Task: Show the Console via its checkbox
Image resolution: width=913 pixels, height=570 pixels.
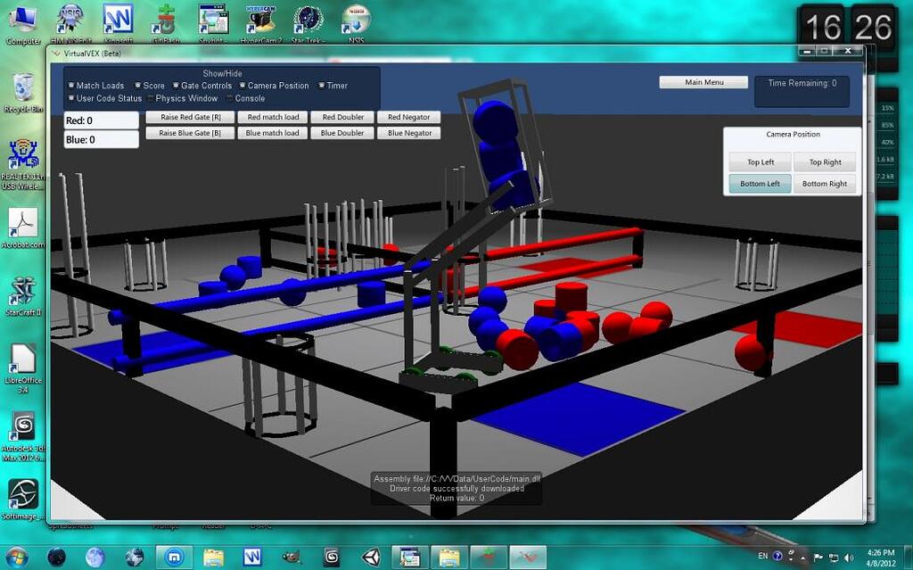Action: click(229, 98)
